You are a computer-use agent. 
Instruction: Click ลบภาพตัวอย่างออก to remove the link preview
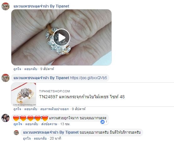tap(54, 109)
